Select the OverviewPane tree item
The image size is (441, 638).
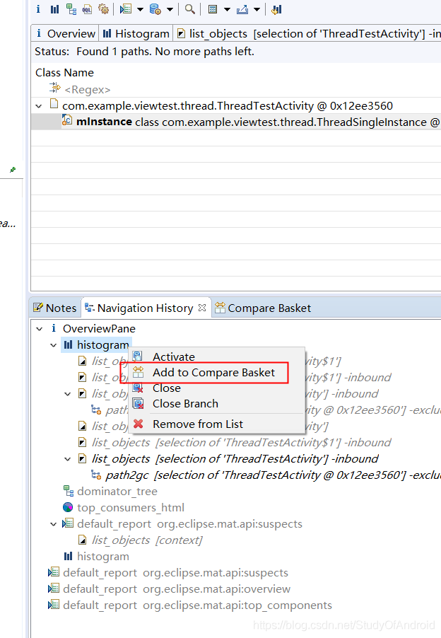coord(99,328)
